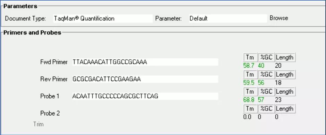
Task: Click the empty Probe 2 sequence area
Action: click(x=145, y=113)
